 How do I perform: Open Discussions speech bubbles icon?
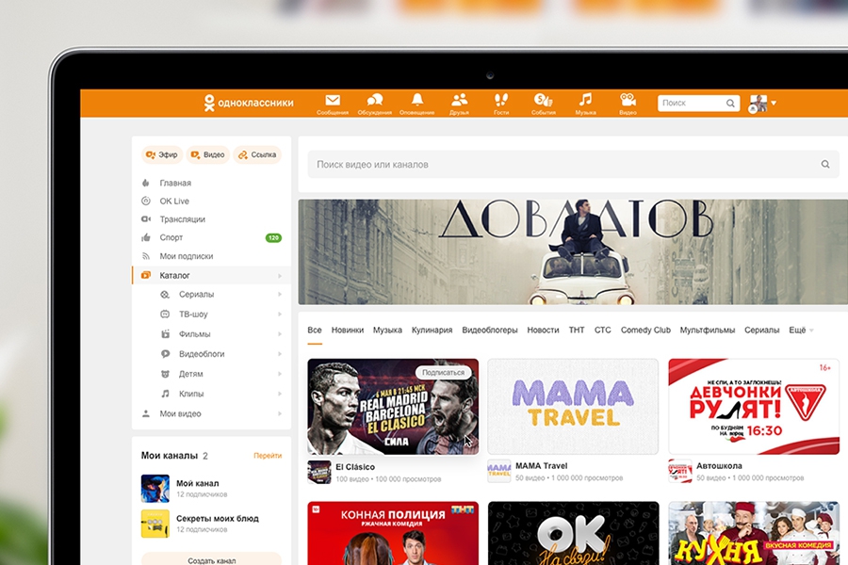[x=375, y=100]
